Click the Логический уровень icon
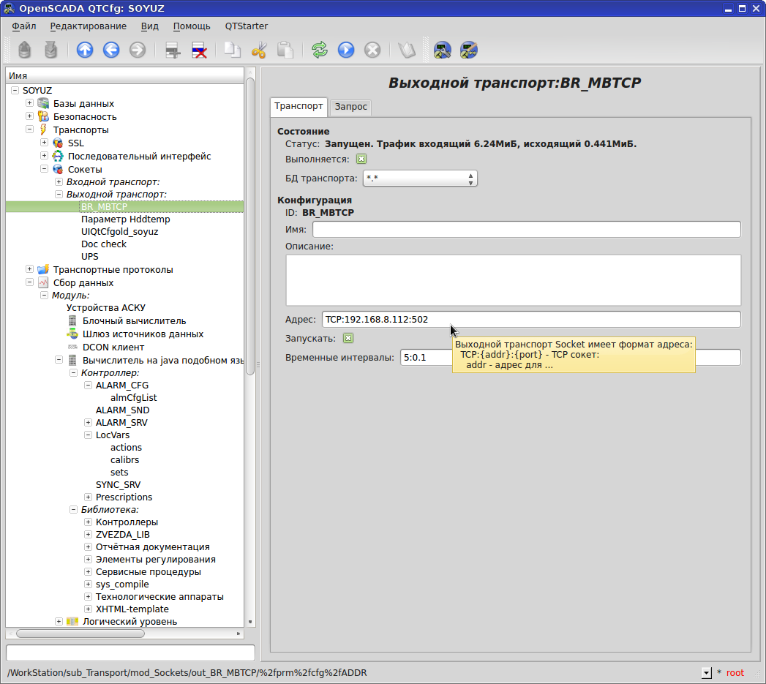 [x=72, y=621]
